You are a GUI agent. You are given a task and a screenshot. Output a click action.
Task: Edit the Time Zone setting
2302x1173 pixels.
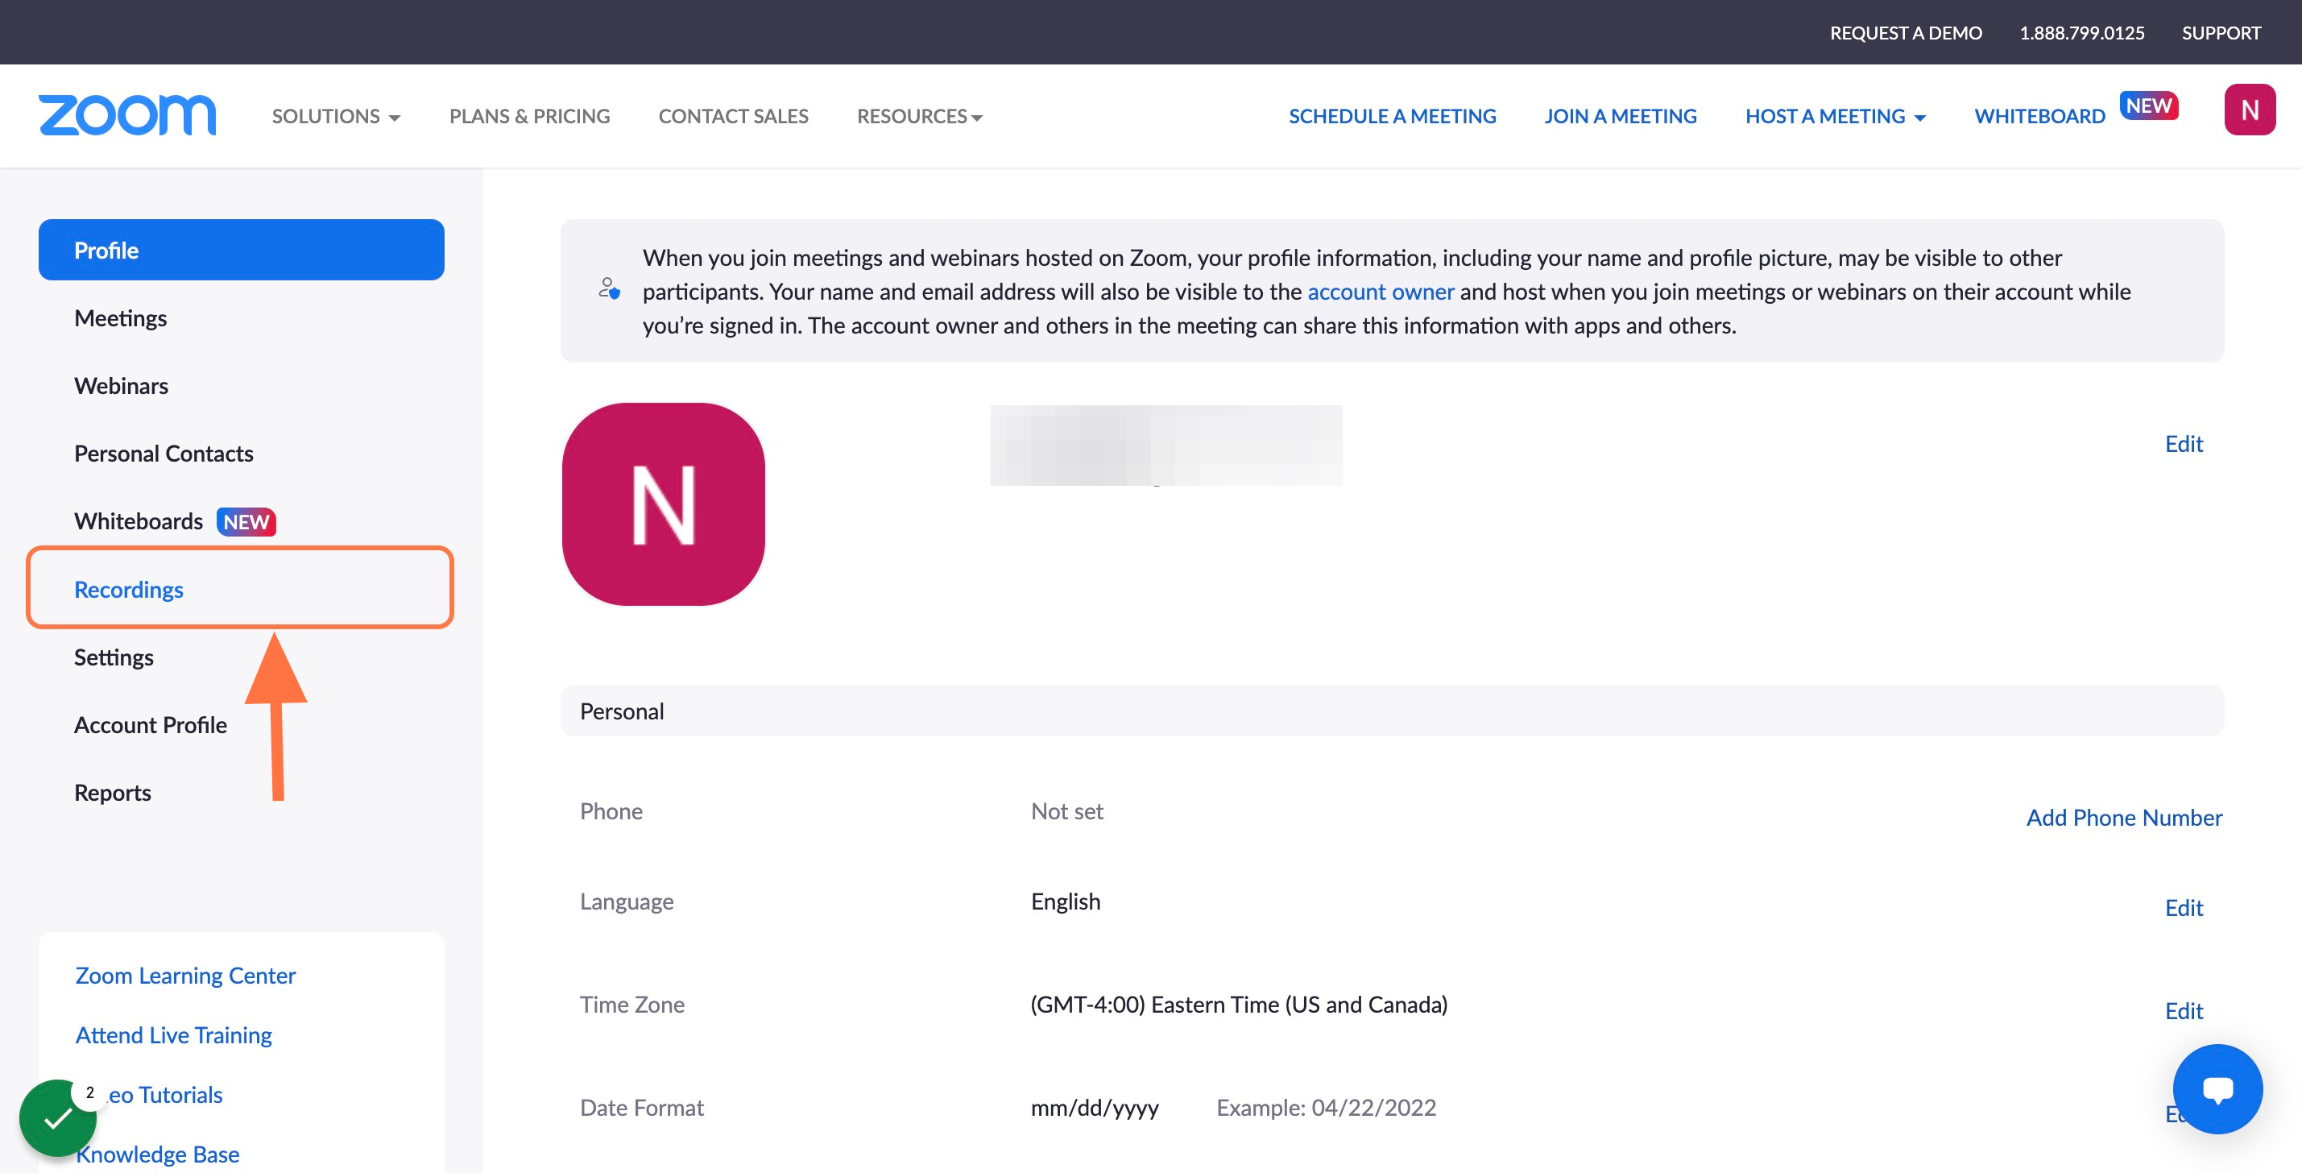[x=2183, y=1010]
